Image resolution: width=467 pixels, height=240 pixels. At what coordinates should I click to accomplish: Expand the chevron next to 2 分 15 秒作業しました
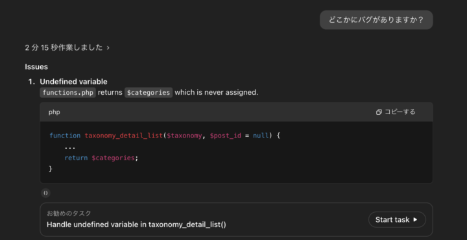[108, 47]
